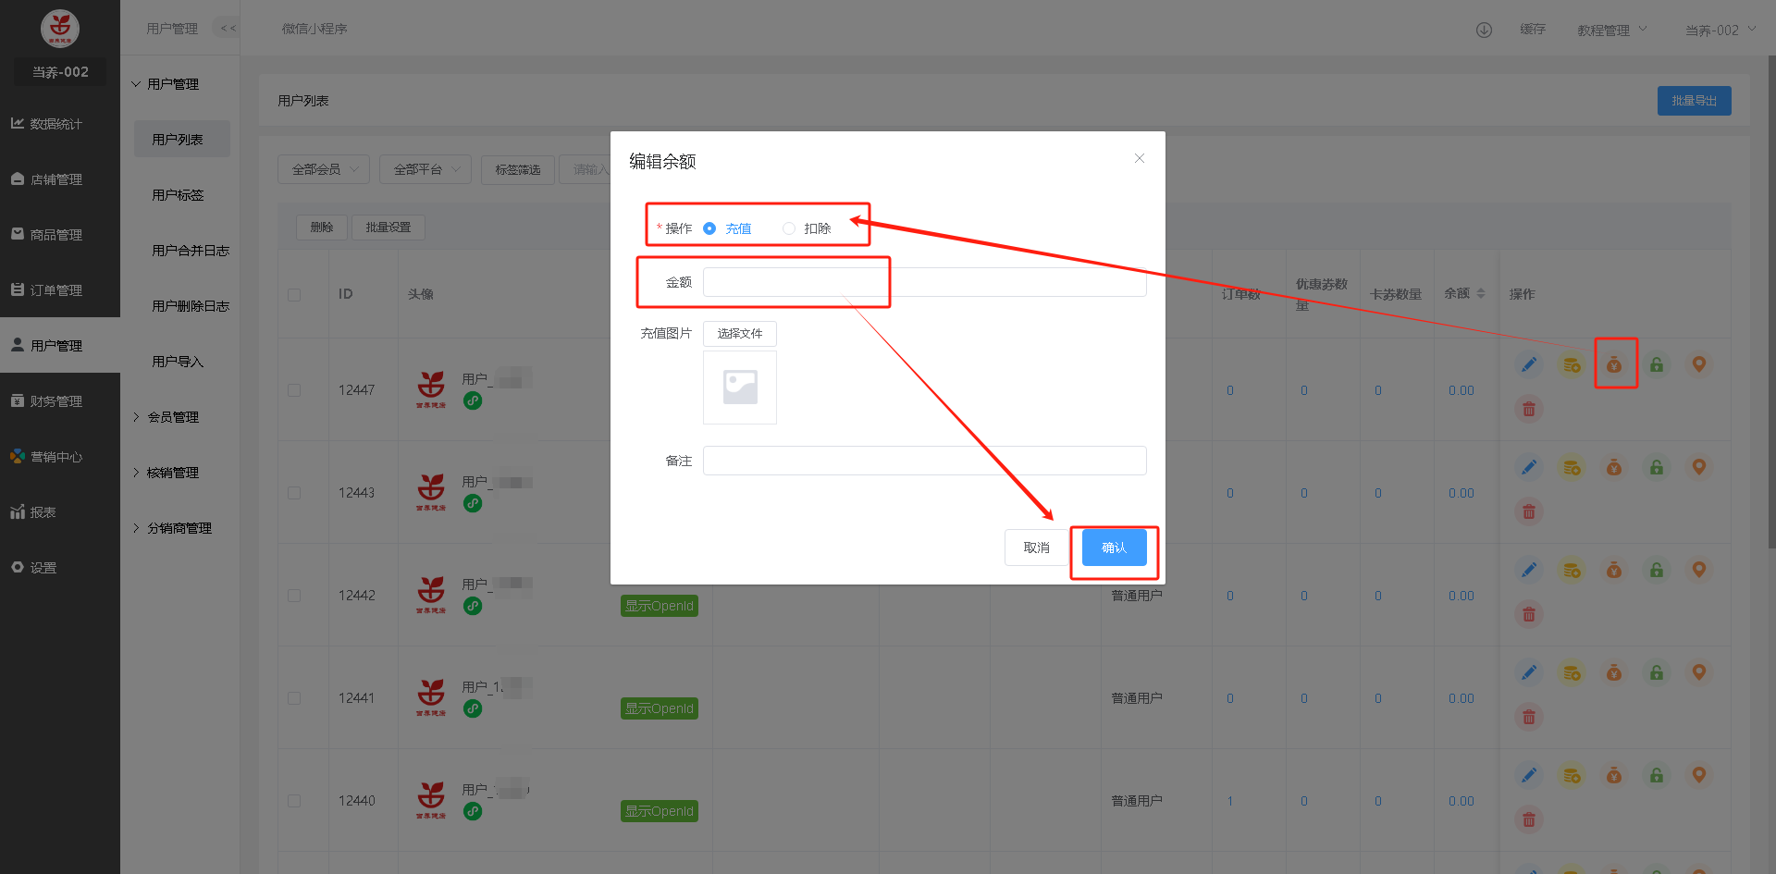This screenshot has width=1776, height=874.
Task: Select the 充值 radio option
Action: click(x=709, y=228)
